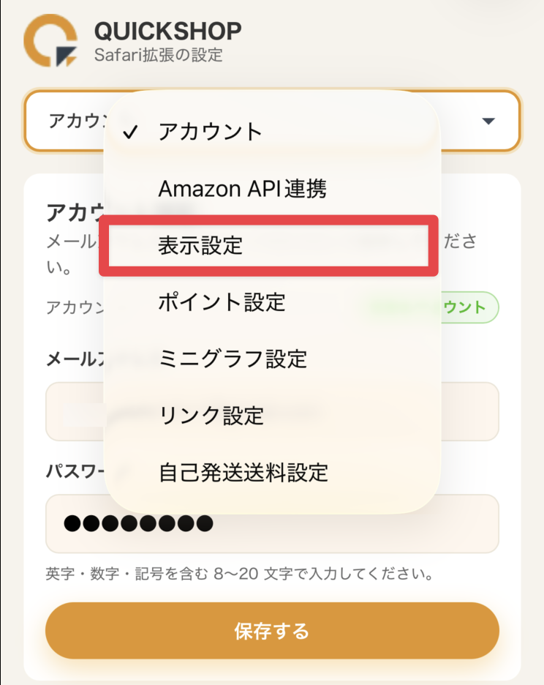Open リンク設定 from the dropdown menu
Screen dimensions: 544x685
click(x=211, y=416)
